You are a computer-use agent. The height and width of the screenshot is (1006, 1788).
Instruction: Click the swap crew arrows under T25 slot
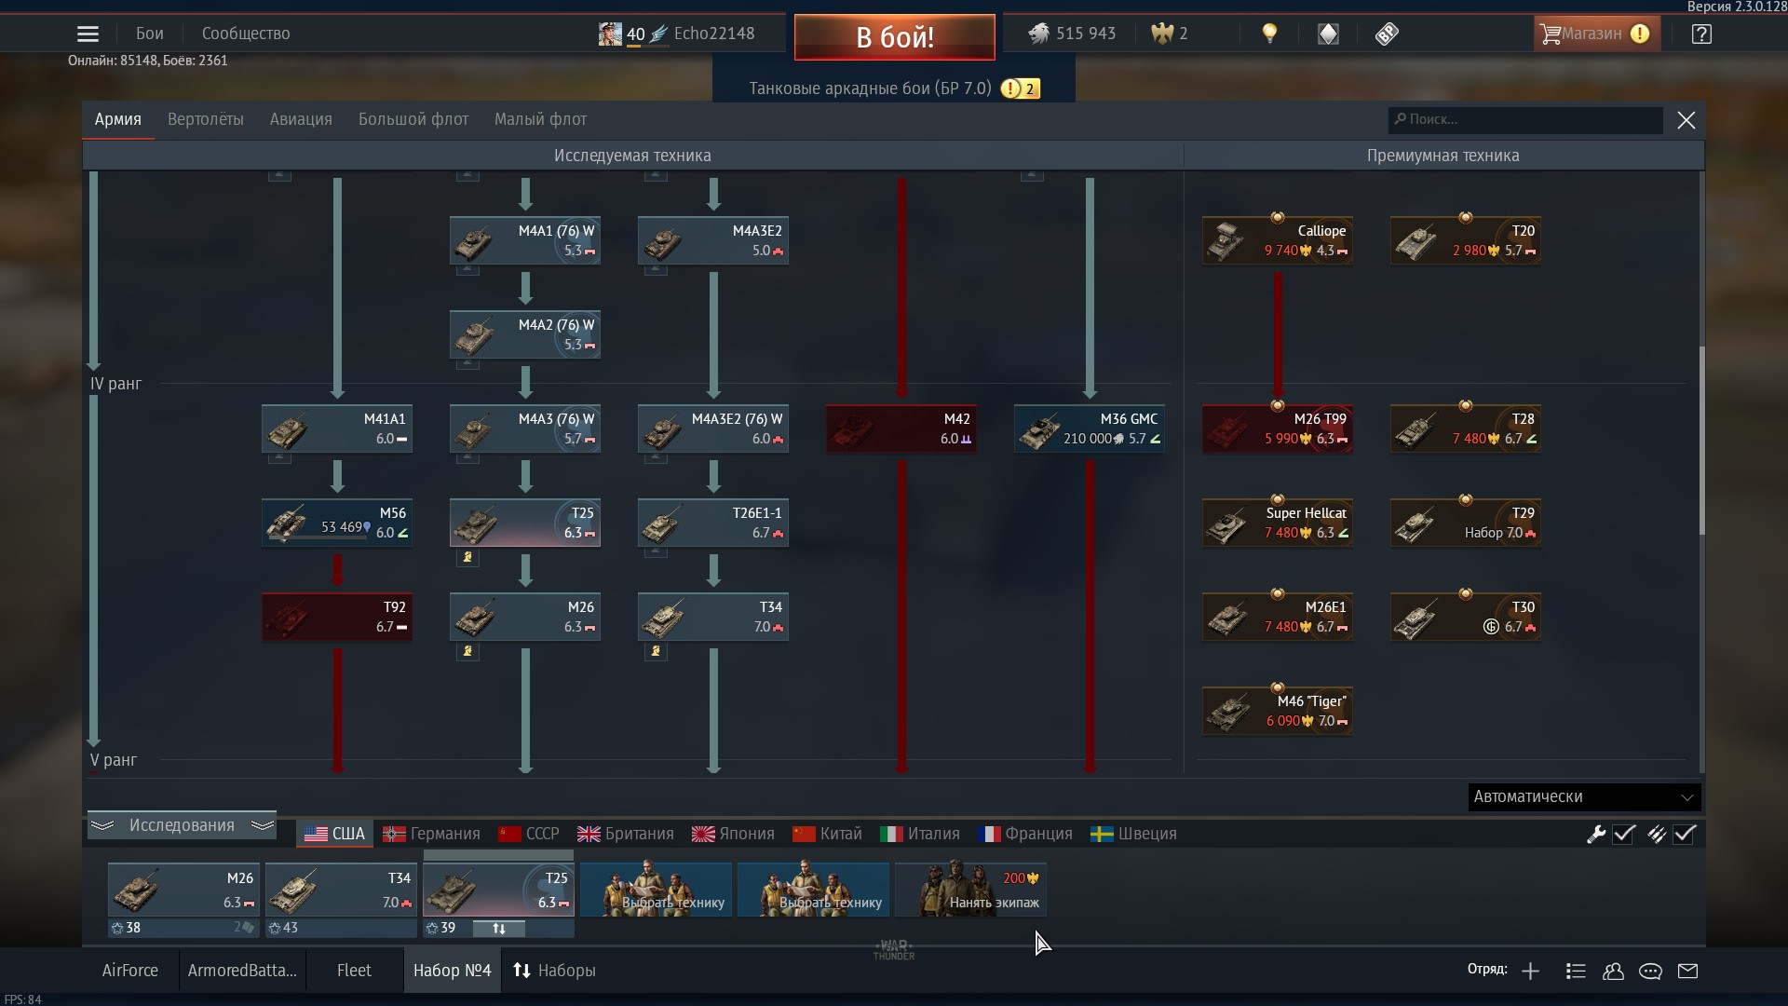[498, 928]
